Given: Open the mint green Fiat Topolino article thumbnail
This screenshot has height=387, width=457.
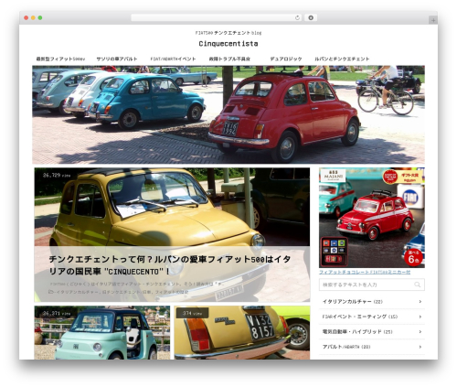Looking at the screenshot, I should tap(102, 332).
